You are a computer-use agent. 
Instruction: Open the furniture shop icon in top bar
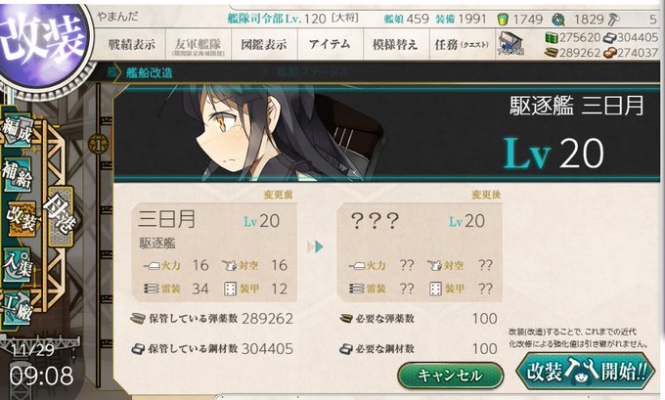pos(510,44)
